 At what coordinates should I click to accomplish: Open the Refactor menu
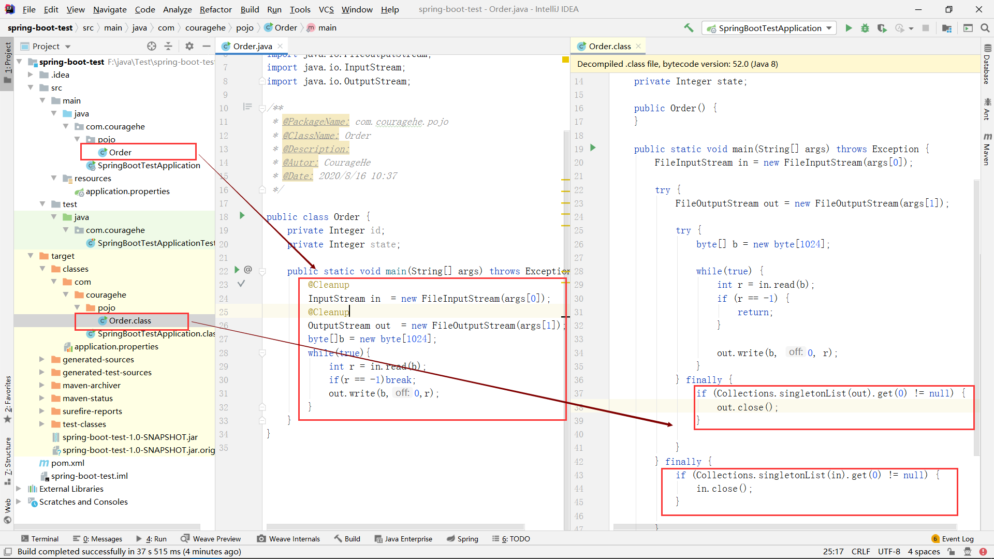(x=215, y=9)
